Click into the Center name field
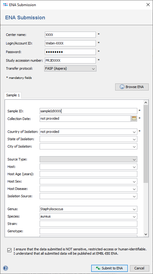Viewport: 153px width, 274px height. click(x=70, y=35)
